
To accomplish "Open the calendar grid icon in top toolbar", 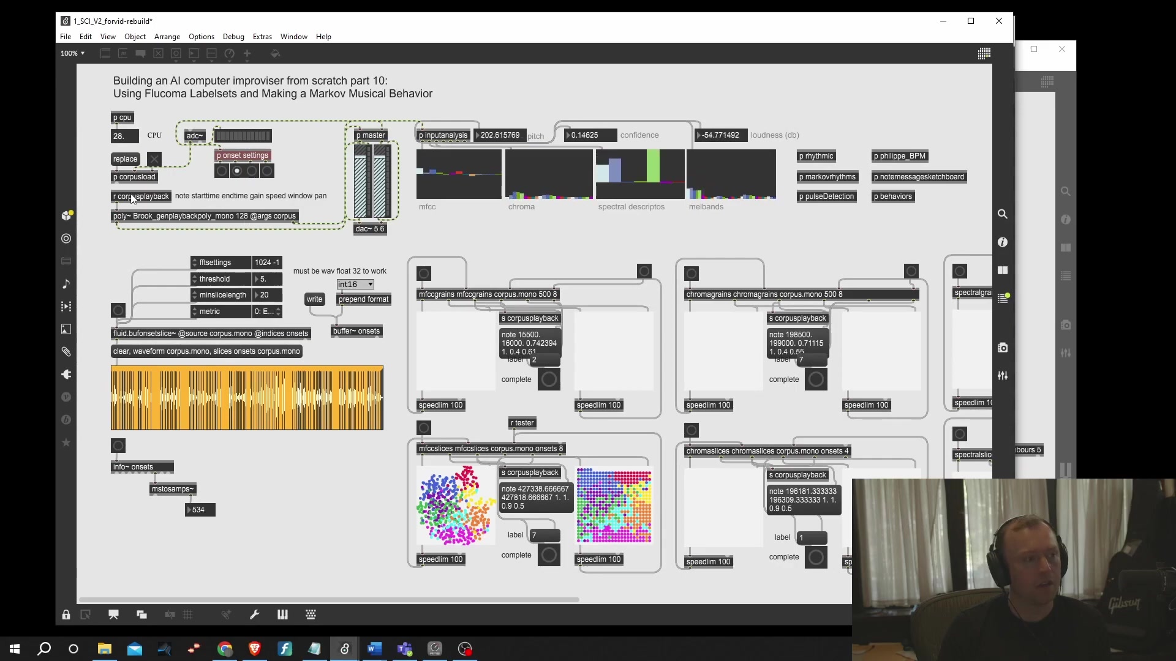I will coord(984,54).
